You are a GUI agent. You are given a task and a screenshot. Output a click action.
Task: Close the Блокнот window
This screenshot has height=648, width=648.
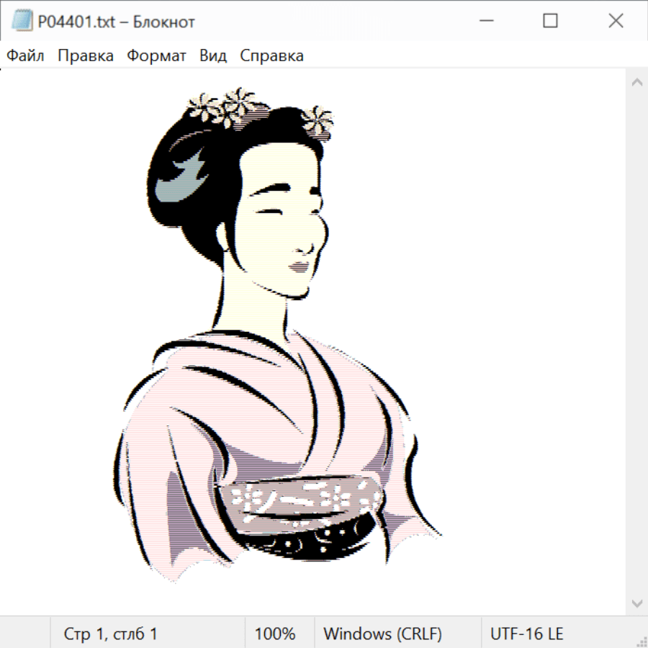616,22
